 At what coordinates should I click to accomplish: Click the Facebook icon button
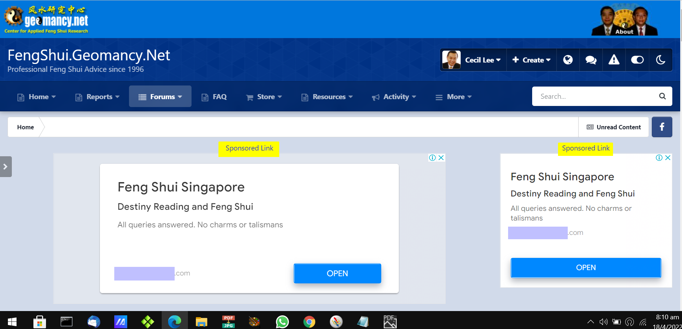[x=662, y=127]
